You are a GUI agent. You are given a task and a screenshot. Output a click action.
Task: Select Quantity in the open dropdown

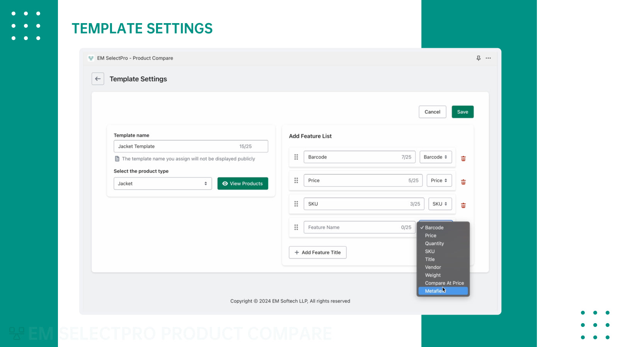435,244
